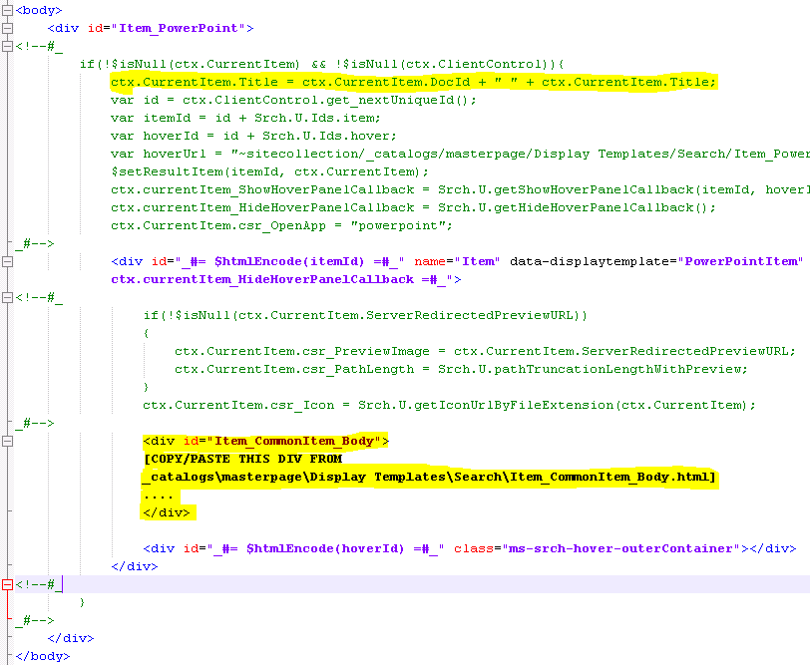The height and width of the screenshot is (665, 810).
Task: Click the id="Item_PowerPoint" attribute value
Action: [x=179, y=28]
